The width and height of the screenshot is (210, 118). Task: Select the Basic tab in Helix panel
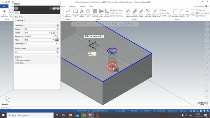[17, 13]
